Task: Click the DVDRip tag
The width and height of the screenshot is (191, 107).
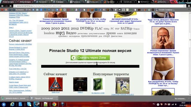Action: [87, 29]
